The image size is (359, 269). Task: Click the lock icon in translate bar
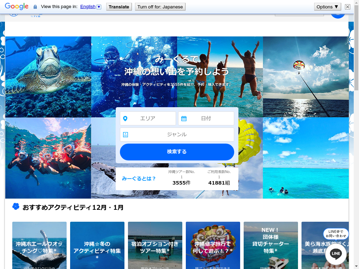(35, 7)
